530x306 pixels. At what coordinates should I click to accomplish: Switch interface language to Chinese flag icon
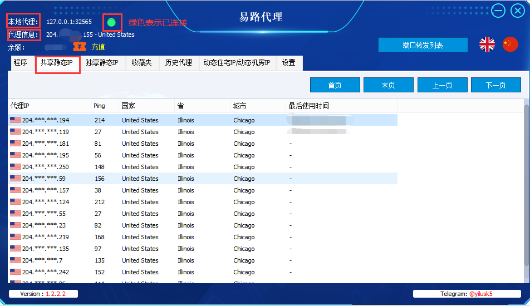[510, 45]
